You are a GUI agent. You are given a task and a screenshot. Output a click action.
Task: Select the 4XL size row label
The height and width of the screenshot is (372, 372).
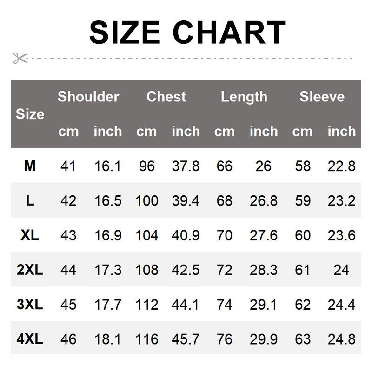(30, 339)
